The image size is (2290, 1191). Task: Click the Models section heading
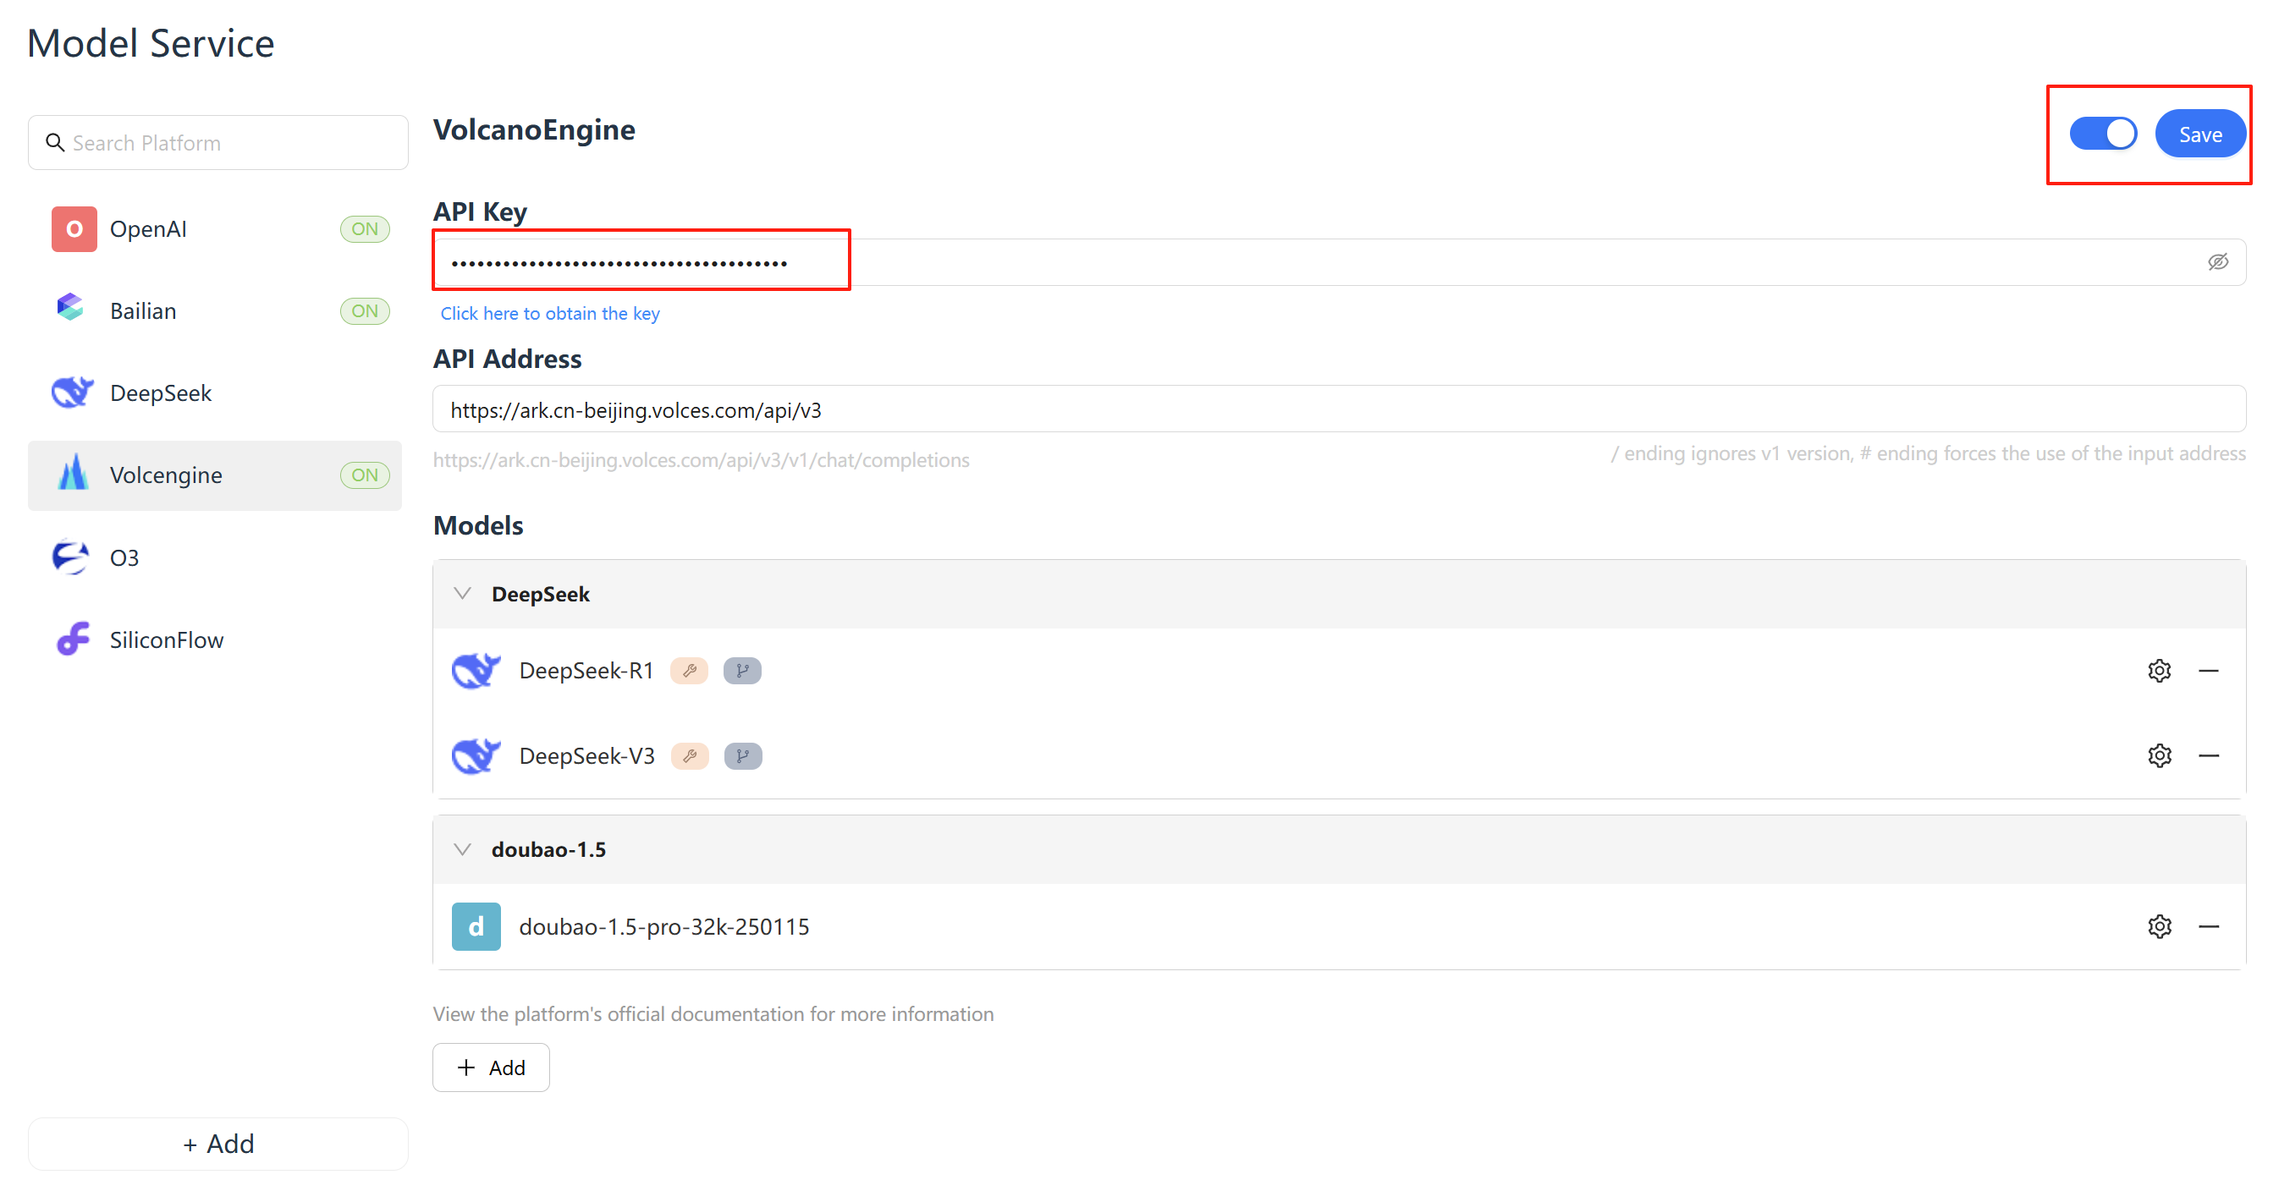point(477,525)
